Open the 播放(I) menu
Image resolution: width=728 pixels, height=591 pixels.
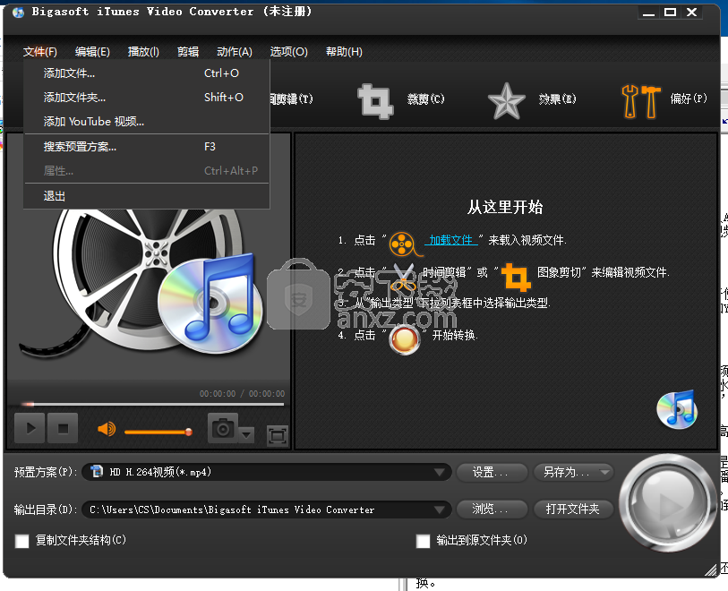click(x=143, y=52)
